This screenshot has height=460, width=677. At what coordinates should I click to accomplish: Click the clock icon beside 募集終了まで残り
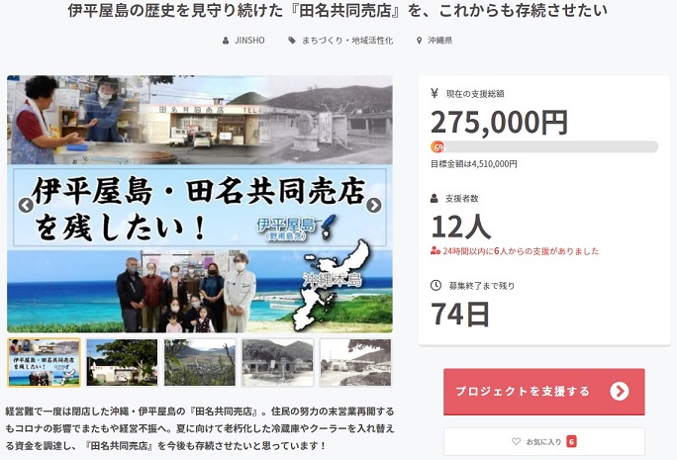[x=436, y=285]
